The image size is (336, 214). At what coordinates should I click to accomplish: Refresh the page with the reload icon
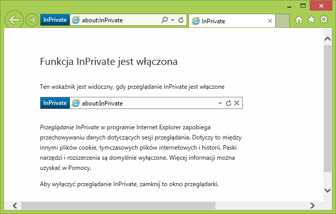coord(181,20)
